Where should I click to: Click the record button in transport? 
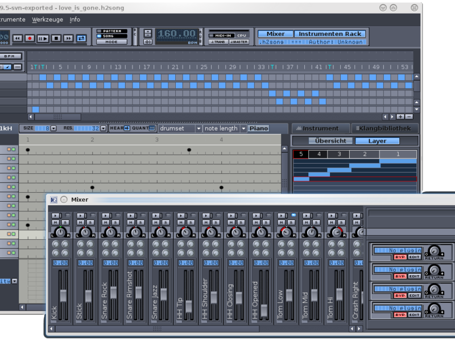[x=30, y=38]
